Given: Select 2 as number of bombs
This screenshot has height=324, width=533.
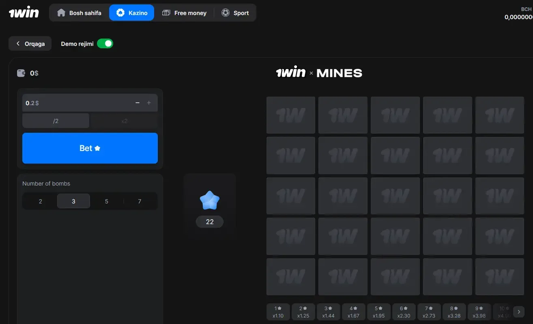Looking at the screenshot, I should [40, 201].
